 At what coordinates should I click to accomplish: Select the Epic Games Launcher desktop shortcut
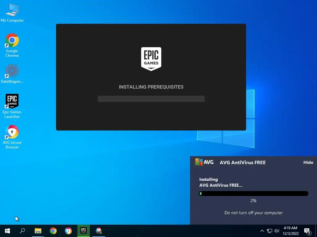pos(12,106)
